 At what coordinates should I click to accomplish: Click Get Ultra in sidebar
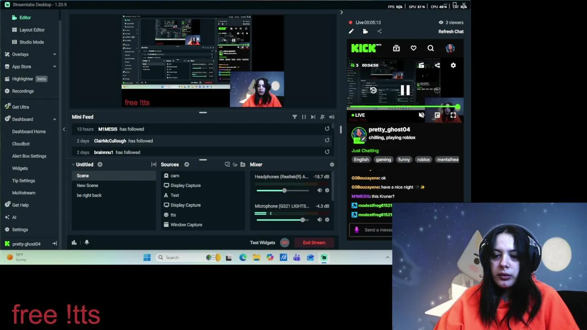coord(20,107)
